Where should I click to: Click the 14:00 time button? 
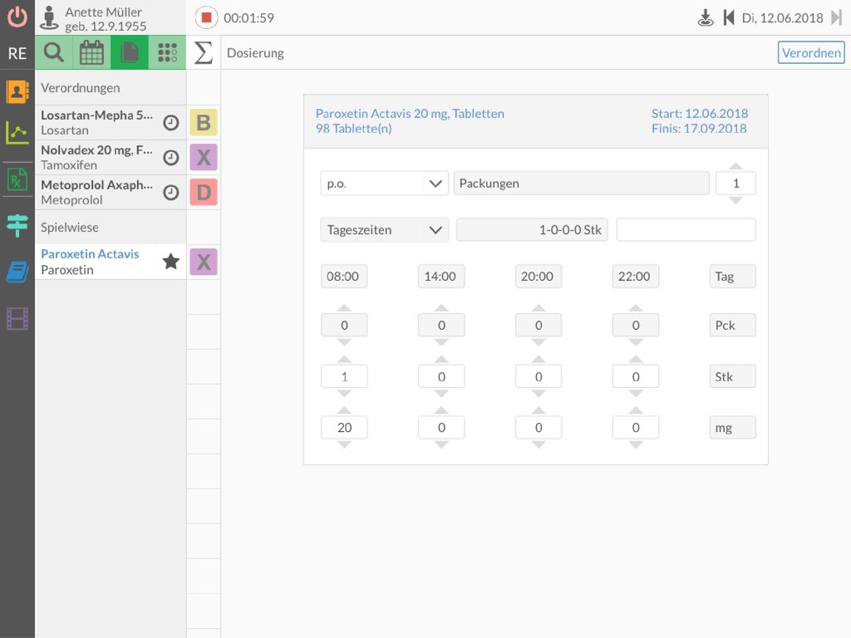(441, 276)
